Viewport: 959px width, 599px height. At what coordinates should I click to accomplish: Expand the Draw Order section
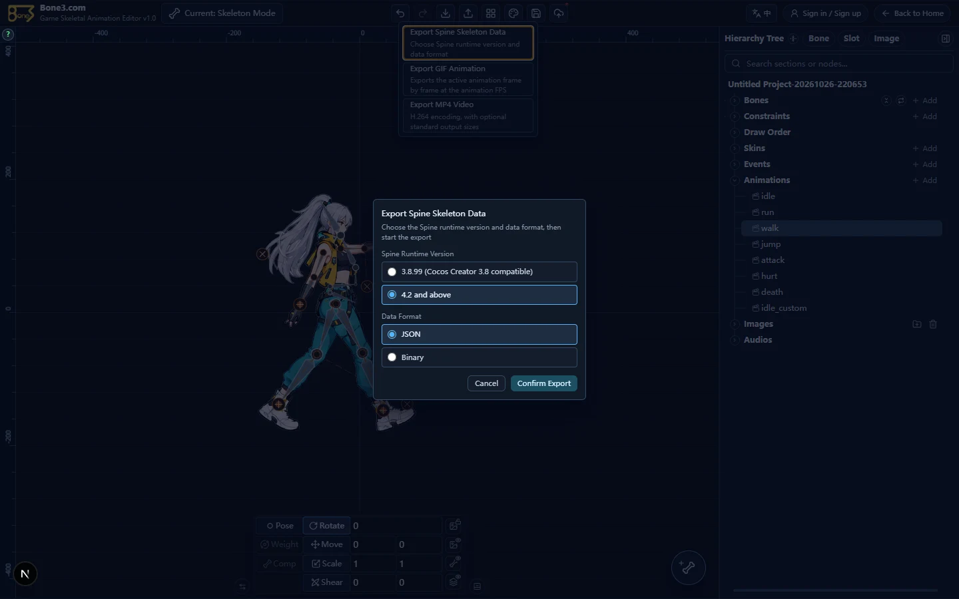pyautogui.click(x=734, y=132)
